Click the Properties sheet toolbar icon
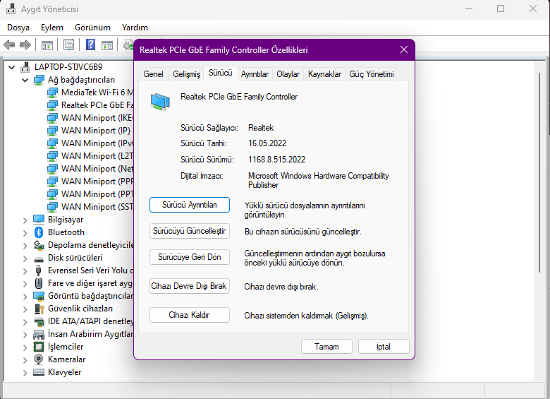This screenshot has width=550, height=399. click(69, 45)
